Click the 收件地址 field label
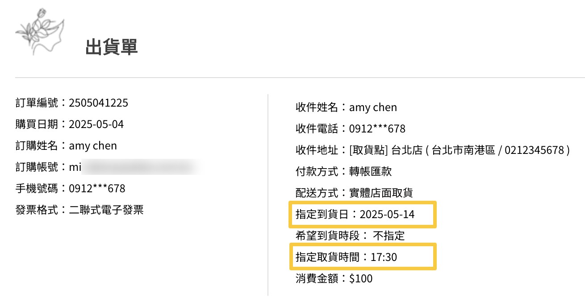Screen dimensions: 585x306 (317, 150)
